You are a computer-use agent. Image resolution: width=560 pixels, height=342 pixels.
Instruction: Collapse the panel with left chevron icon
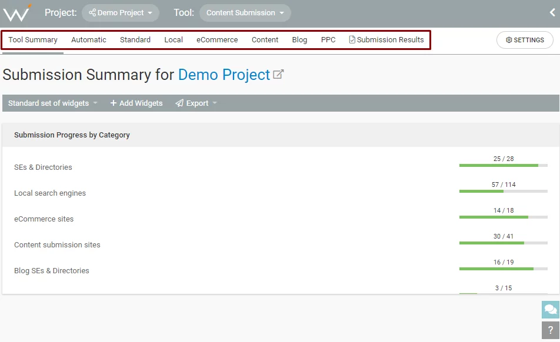tap(552, 12)
